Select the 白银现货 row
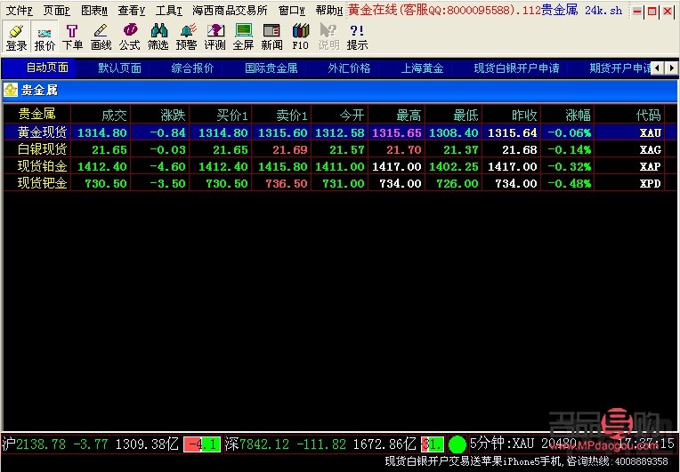Screen dimensions: 680x472 (340, 149)
